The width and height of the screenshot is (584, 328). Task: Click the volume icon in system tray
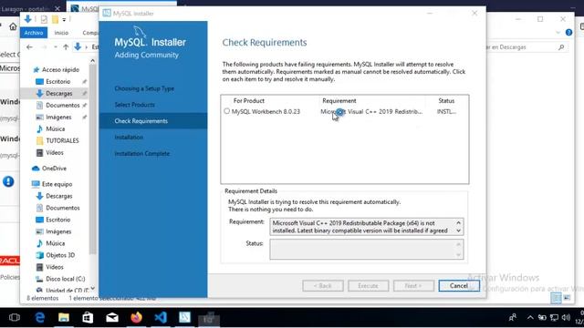[x=566, y=318]
